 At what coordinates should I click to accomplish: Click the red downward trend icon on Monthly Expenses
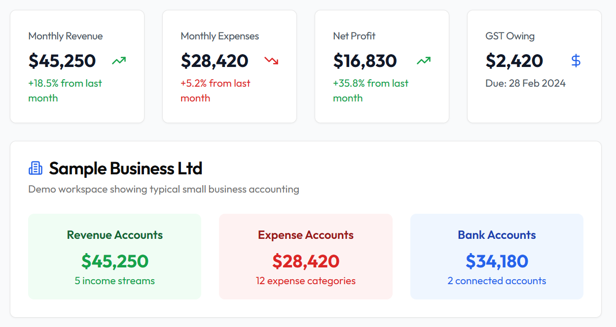pyautogui.click(x=271, y=60)
